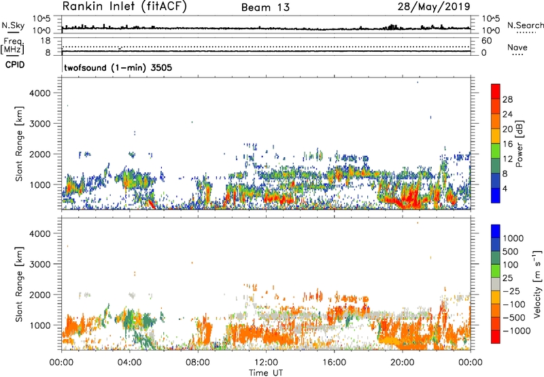Click the '18' frequency axis value

pos(46,41)
